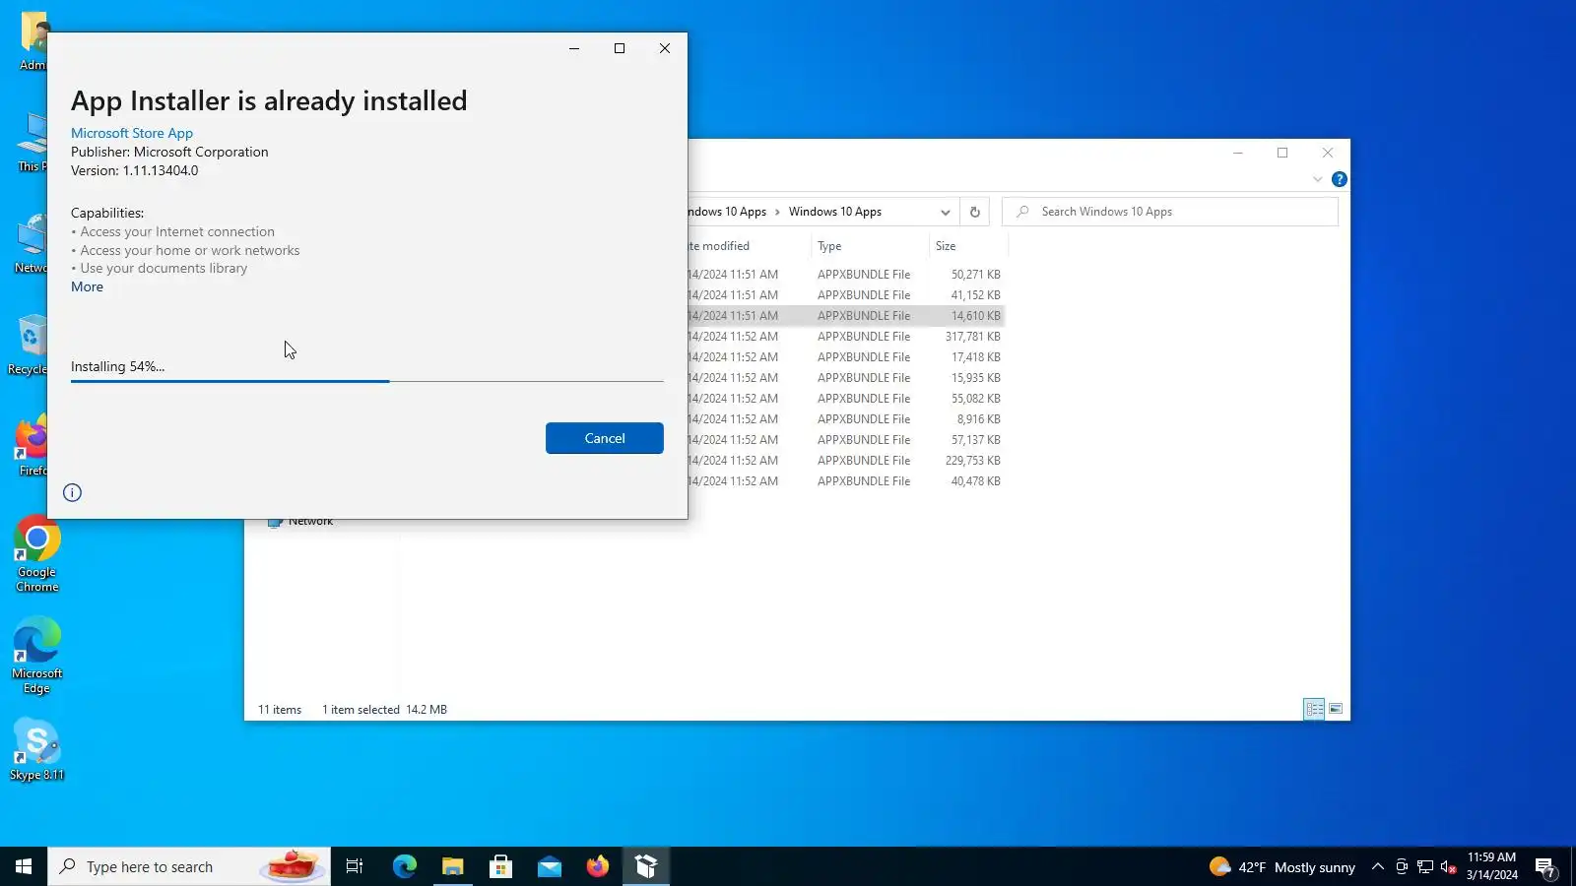Image resolution: width=1576 pixels, height=886 pixels.
Task: Open address bar history dropdown
Action: point(945,212)
